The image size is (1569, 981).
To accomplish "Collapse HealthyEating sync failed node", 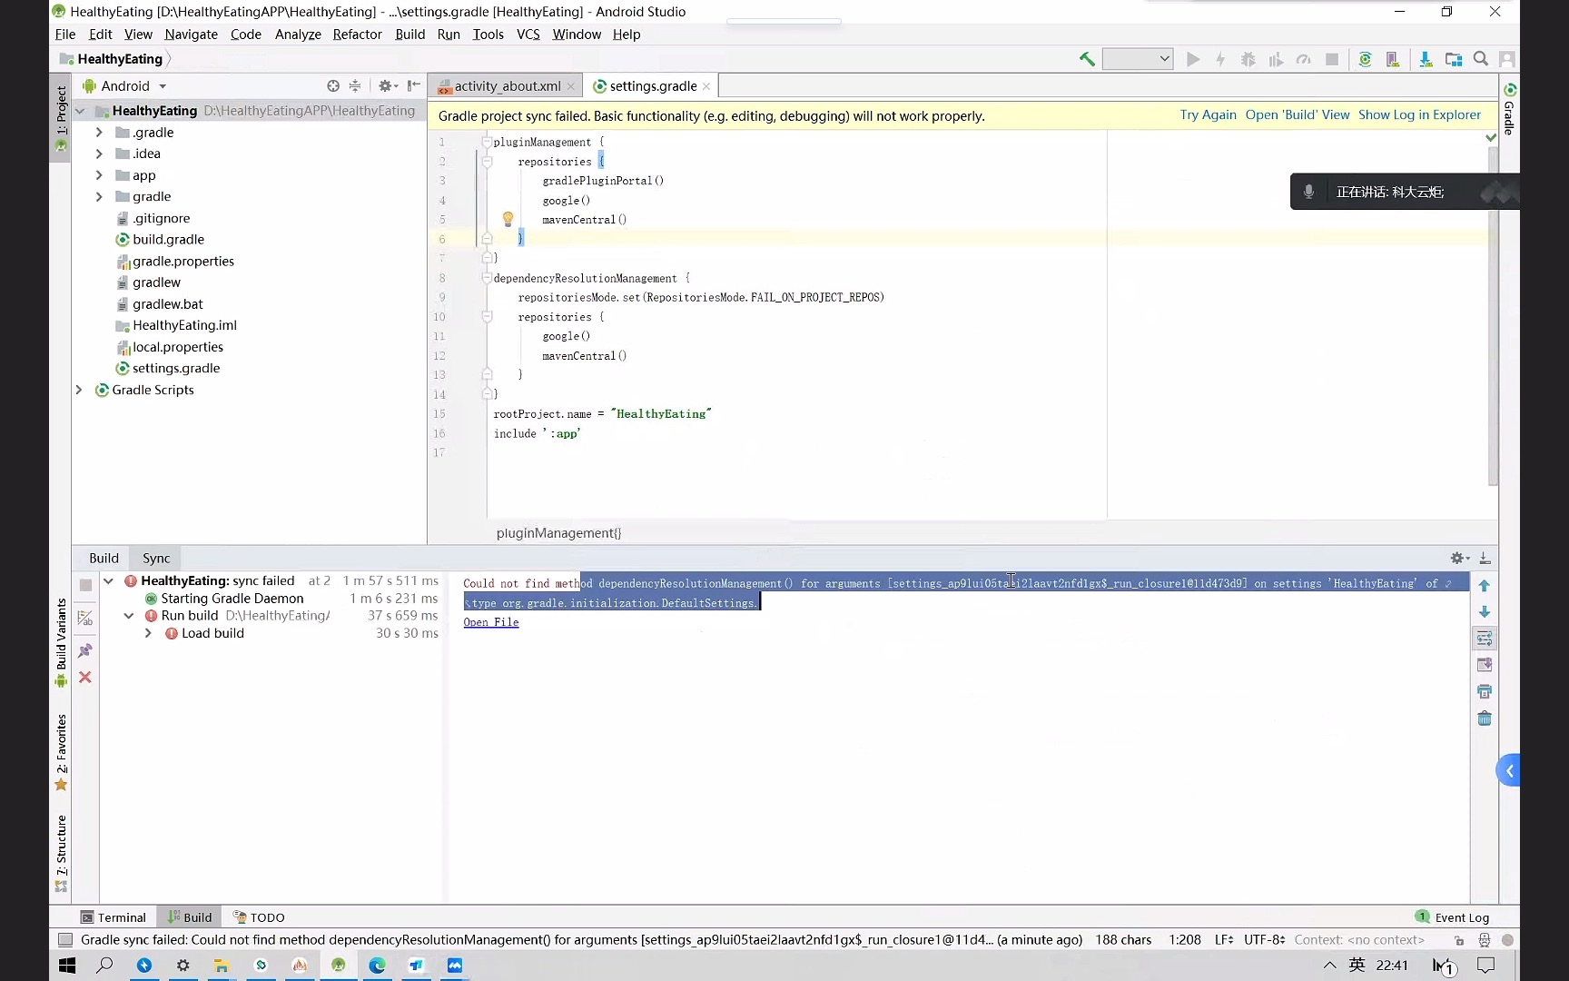I will click(x=109, y=581).
